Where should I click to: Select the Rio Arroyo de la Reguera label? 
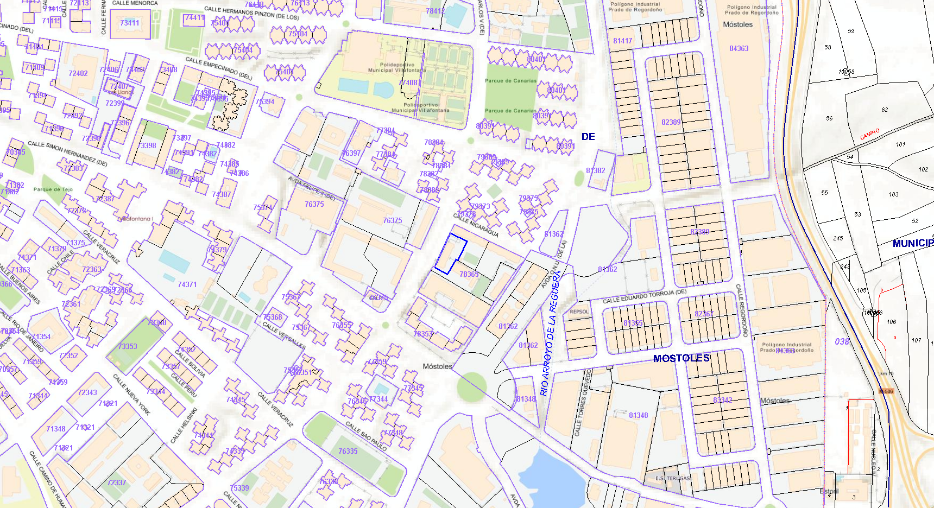pos(550,333)
